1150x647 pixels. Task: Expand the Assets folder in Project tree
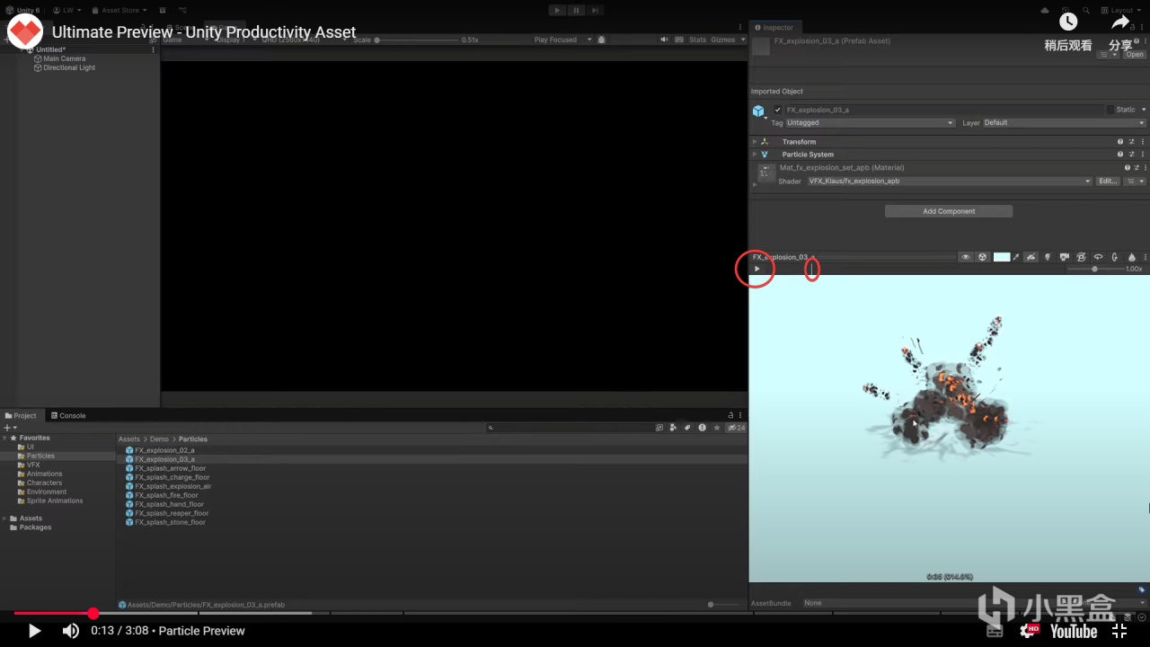(4, 518)
